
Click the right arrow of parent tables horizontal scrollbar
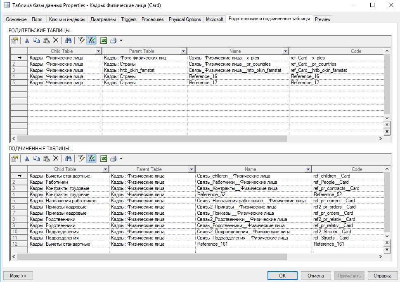pos(380,139)
